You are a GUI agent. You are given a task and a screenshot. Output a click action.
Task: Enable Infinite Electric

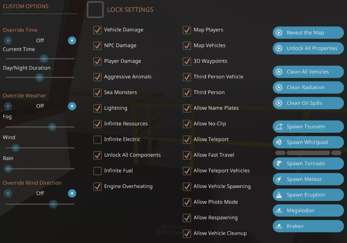click(97, 140)
